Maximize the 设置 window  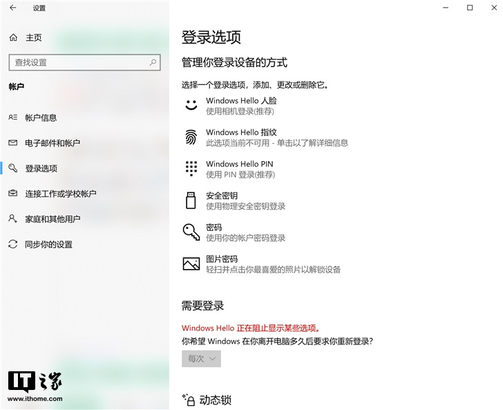(470, 8)
